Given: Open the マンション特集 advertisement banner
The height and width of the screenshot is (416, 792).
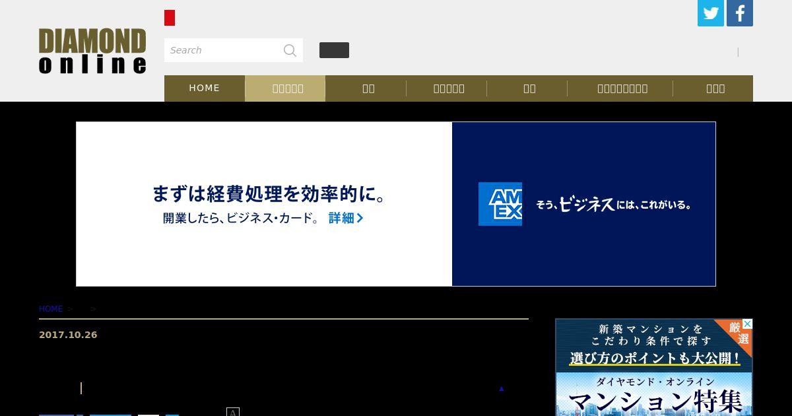Looking at the screenshot, I should pos(654,367).
